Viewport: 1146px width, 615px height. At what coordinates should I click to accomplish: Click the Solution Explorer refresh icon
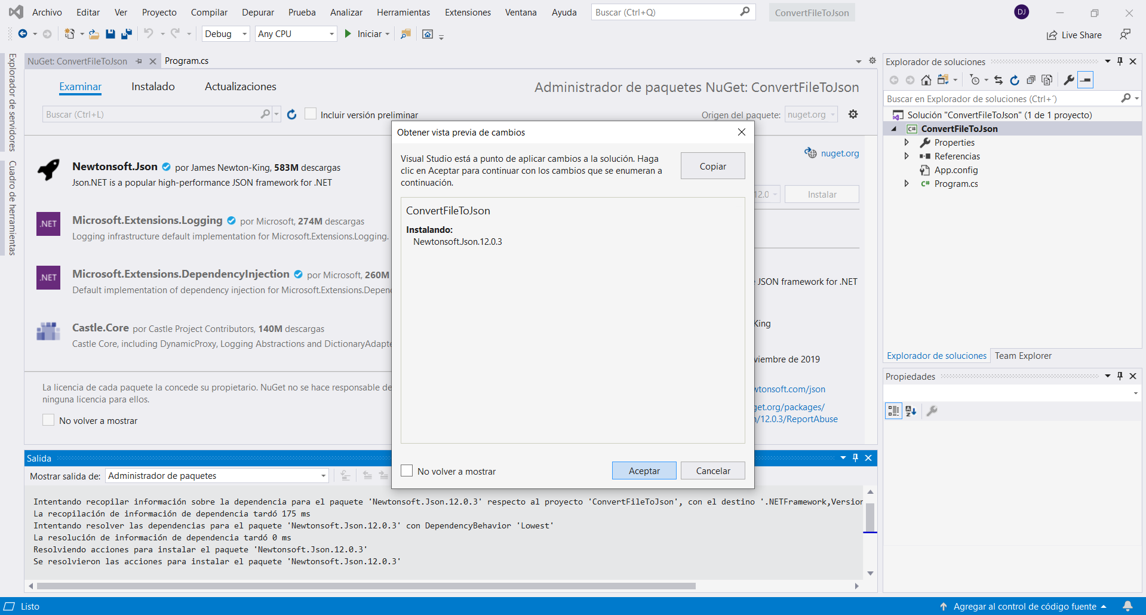[x=1014, y=80]
